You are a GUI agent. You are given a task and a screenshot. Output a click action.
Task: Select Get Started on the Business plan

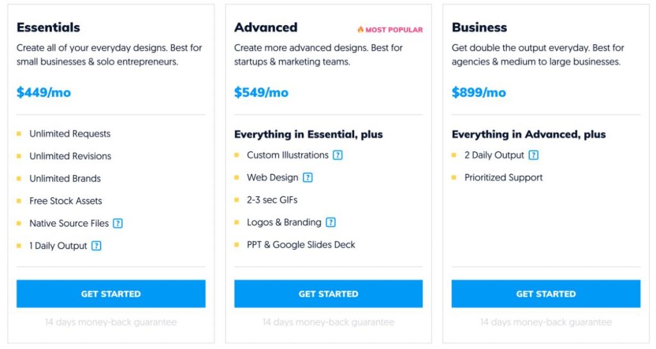pyautogui.click(x=546, y=294)
